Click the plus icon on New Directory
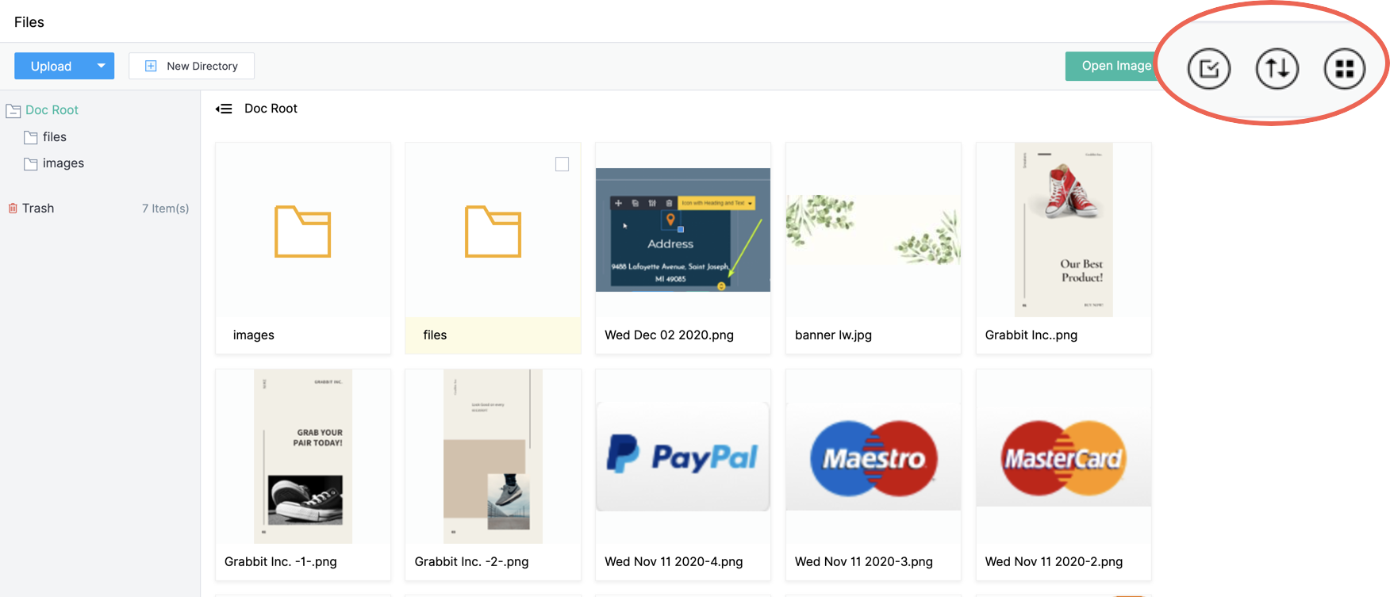Viewport: 1390px width, 597px height. pos(151,66)
